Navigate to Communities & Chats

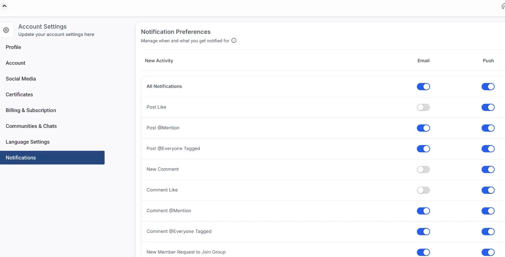point(31,126)
